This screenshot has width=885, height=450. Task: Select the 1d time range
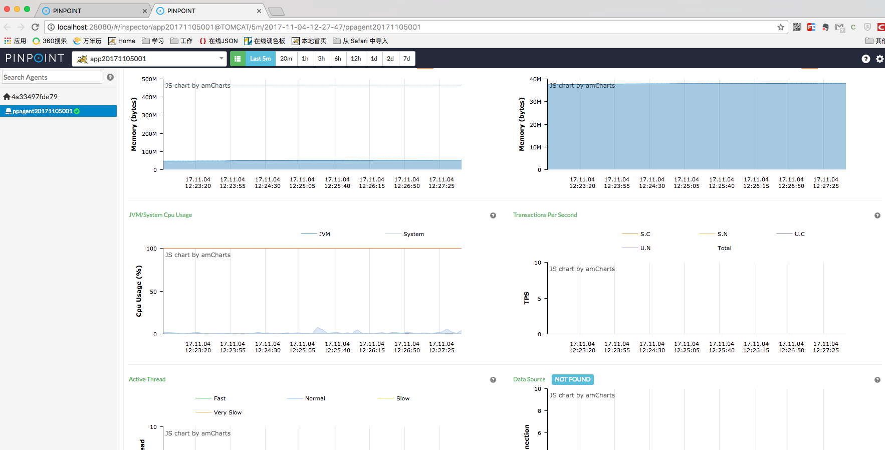pos(374,59)
